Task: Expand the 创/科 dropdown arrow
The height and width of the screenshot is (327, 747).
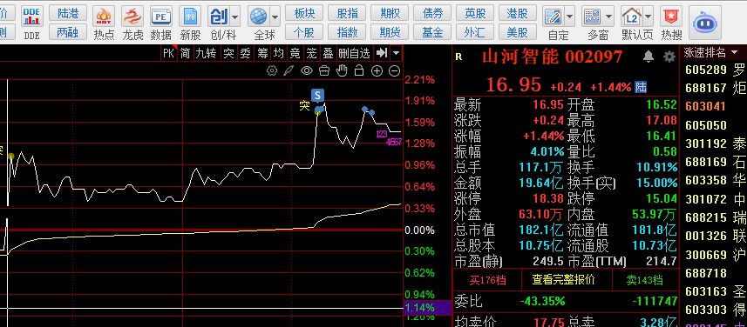Action: (234, 17)
